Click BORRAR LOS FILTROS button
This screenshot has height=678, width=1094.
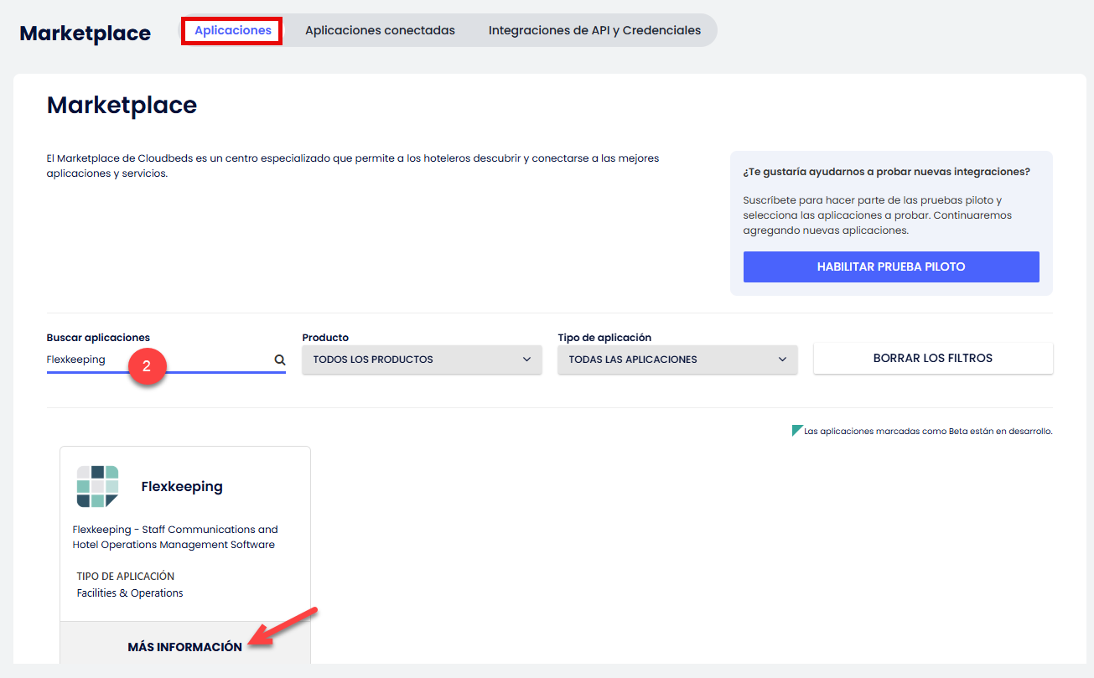933,358
